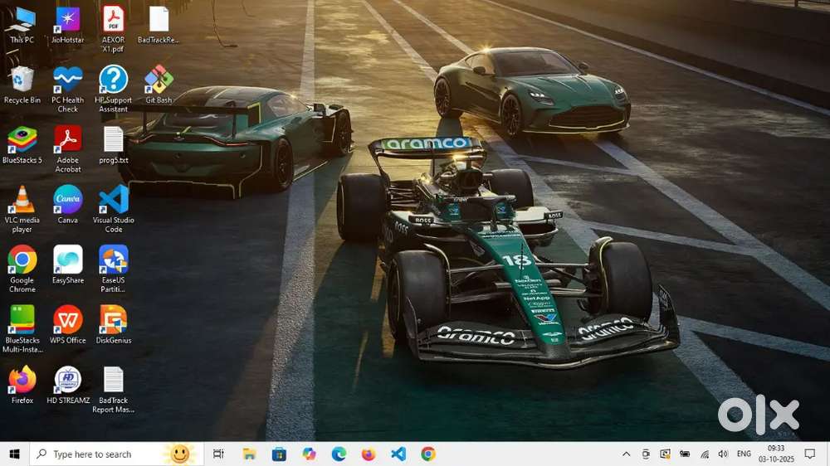The image size is (830, 466).
Task: Select the VLC media player desktop icon
Action: pyautogui.click(x=22, y=201)
